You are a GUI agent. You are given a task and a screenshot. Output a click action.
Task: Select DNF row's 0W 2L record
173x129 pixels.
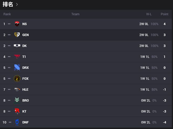coord(146,122)
